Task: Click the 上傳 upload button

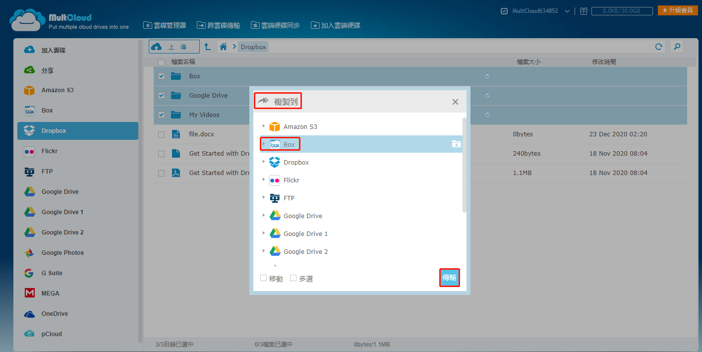Action: (175, 47)
